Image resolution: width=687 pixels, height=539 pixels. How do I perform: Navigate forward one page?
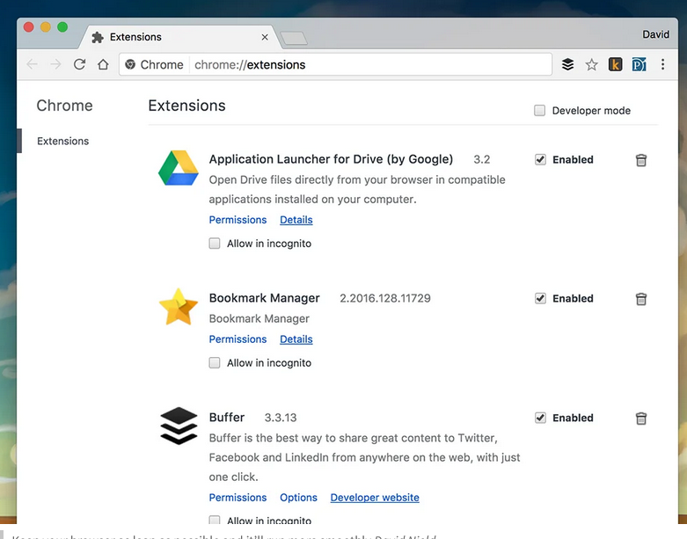click(x=55, y=65)
